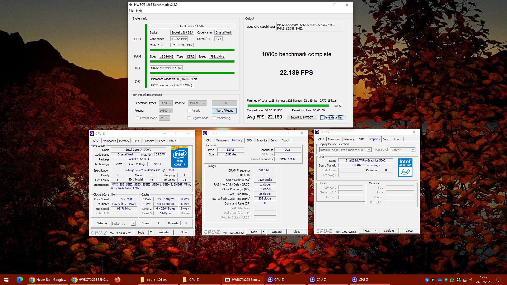Click the Intel Core i7 4770R name field
Viewport: 507px width, 285px height.
(192, 26)
